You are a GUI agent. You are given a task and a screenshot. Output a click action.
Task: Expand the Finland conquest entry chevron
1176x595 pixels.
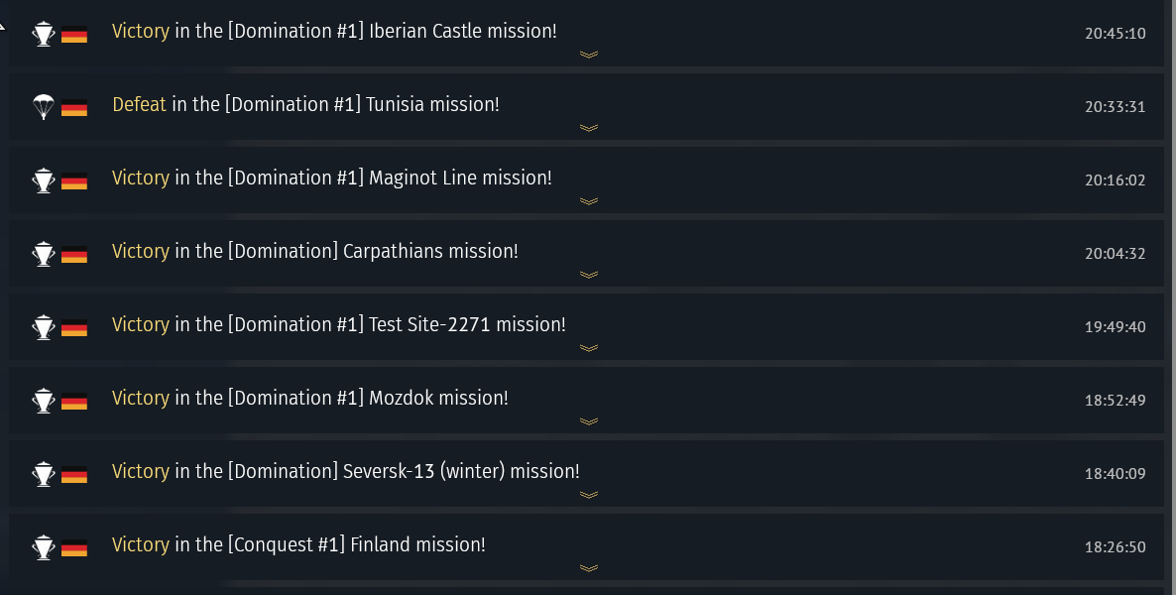click(x=589, y=568)
